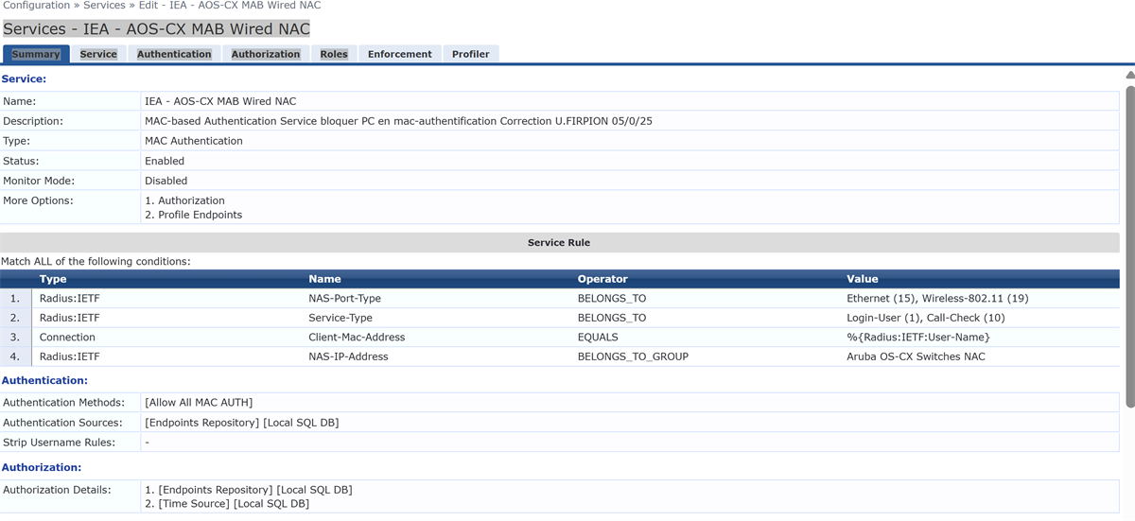Click '2. Profile Endpoints' option
Viewport: 1135px width, 521px height.
(193, 215)
